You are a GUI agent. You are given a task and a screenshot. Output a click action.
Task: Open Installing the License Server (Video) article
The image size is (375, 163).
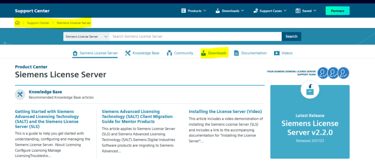[x=225, y=111]
